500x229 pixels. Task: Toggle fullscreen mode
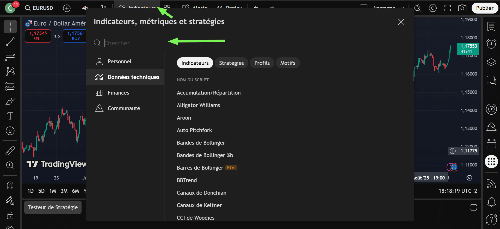[447, 8]
